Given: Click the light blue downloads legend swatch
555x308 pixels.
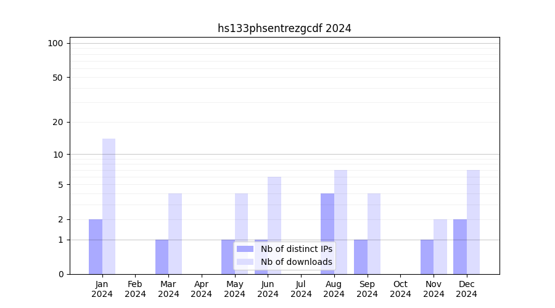Looking at the screenshot, I should (x=245, y=262).
